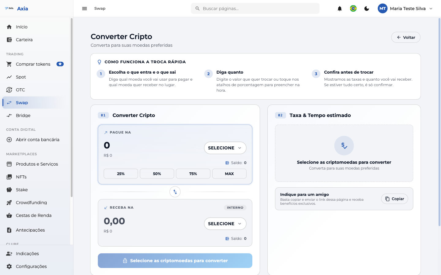The width and height of the screenshot is (441, 275).
Task: Click the currency exchange icon in Taxa panel
Action: 344,145
